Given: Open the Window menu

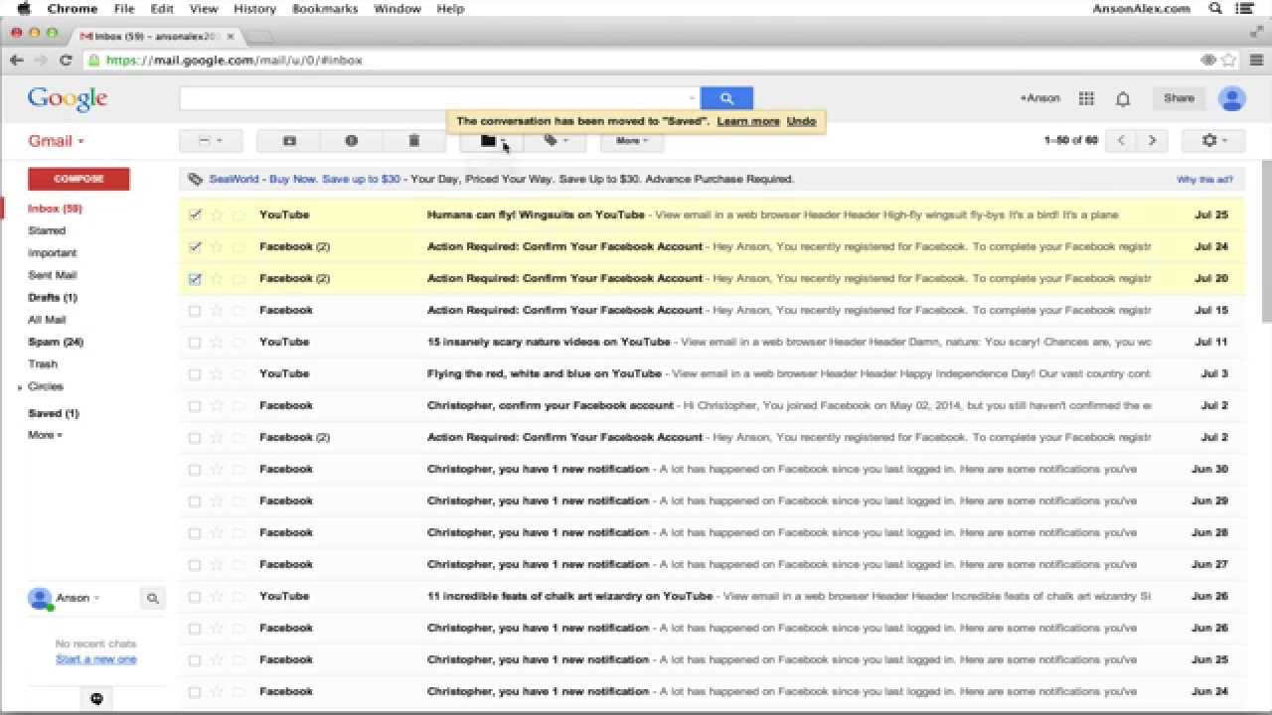Looking at the screenshot, I should 397,9.
